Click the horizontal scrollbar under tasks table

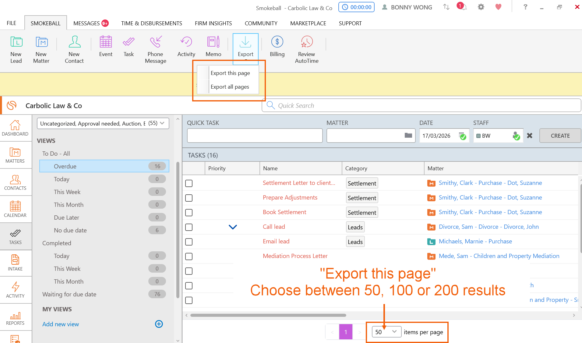coord(268,315)
